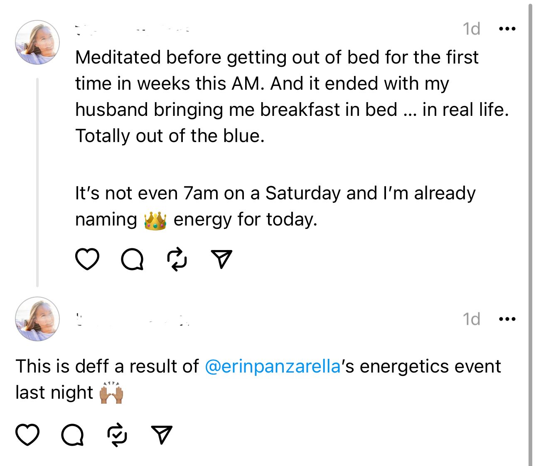The height and width of the screenshot is (466, 536).
Task: Click the vertical scrollbar on the right edge
Action: coord(530,233)
